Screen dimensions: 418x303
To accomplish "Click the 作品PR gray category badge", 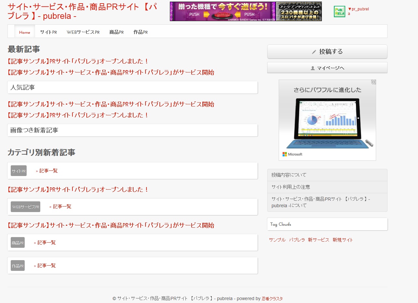I will coord(18,266).
